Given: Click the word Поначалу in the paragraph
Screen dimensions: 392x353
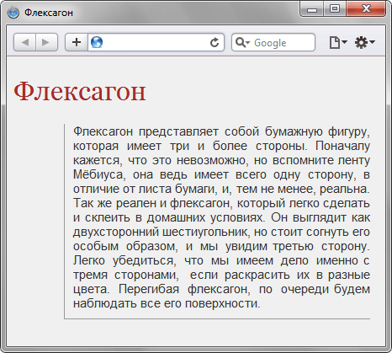Looking at the screenshot, I should [342, 146].
